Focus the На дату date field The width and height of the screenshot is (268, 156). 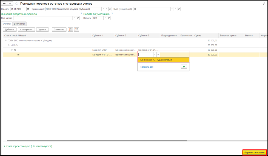[18, 9]
